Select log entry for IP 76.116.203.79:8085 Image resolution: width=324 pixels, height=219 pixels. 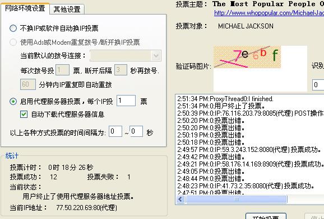coord(250,113)
